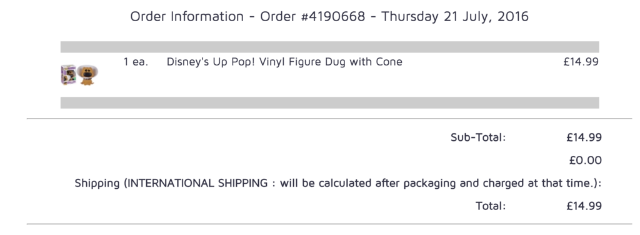Click the Sub-Total £14.99 amount
Image resolution: width=640 pixels, height=235 pixels.
(x=584, y=138)
